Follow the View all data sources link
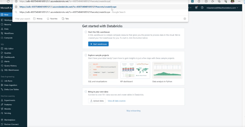 point(117,101)
